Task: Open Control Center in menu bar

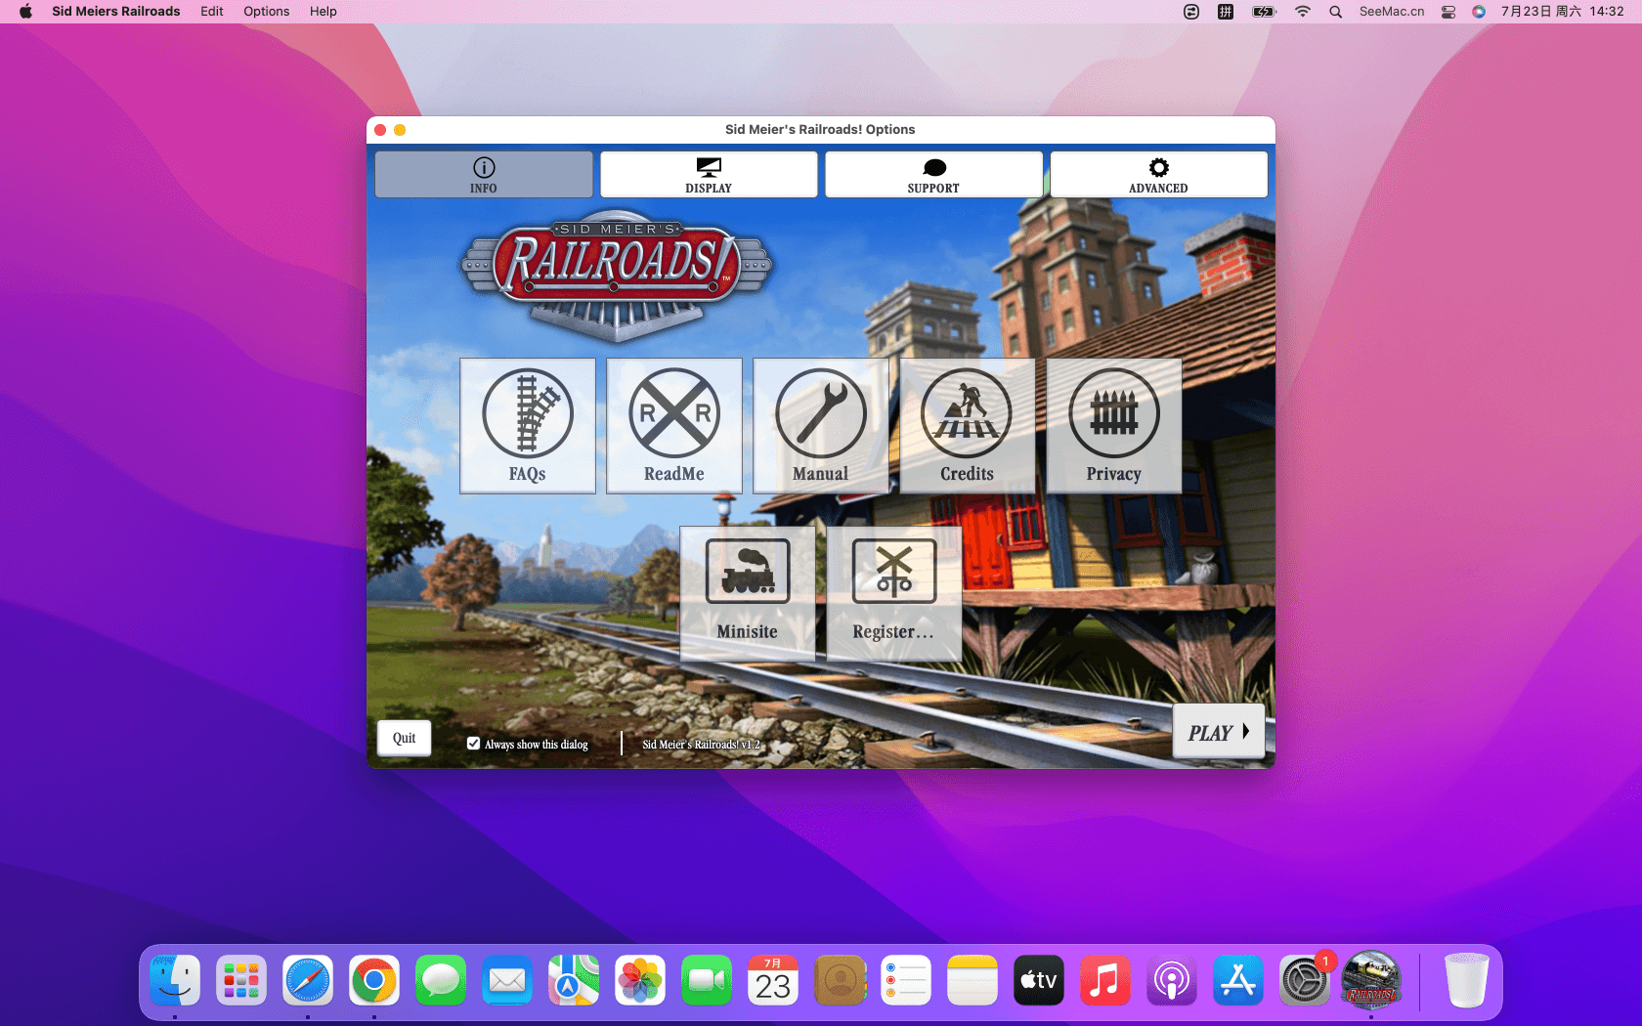Action: [x=1448, y=12]
